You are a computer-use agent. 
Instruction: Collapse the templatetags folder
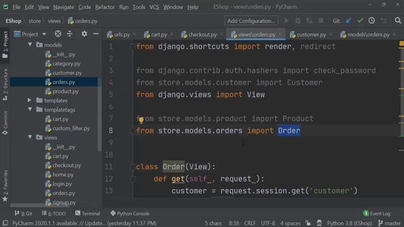30,109
